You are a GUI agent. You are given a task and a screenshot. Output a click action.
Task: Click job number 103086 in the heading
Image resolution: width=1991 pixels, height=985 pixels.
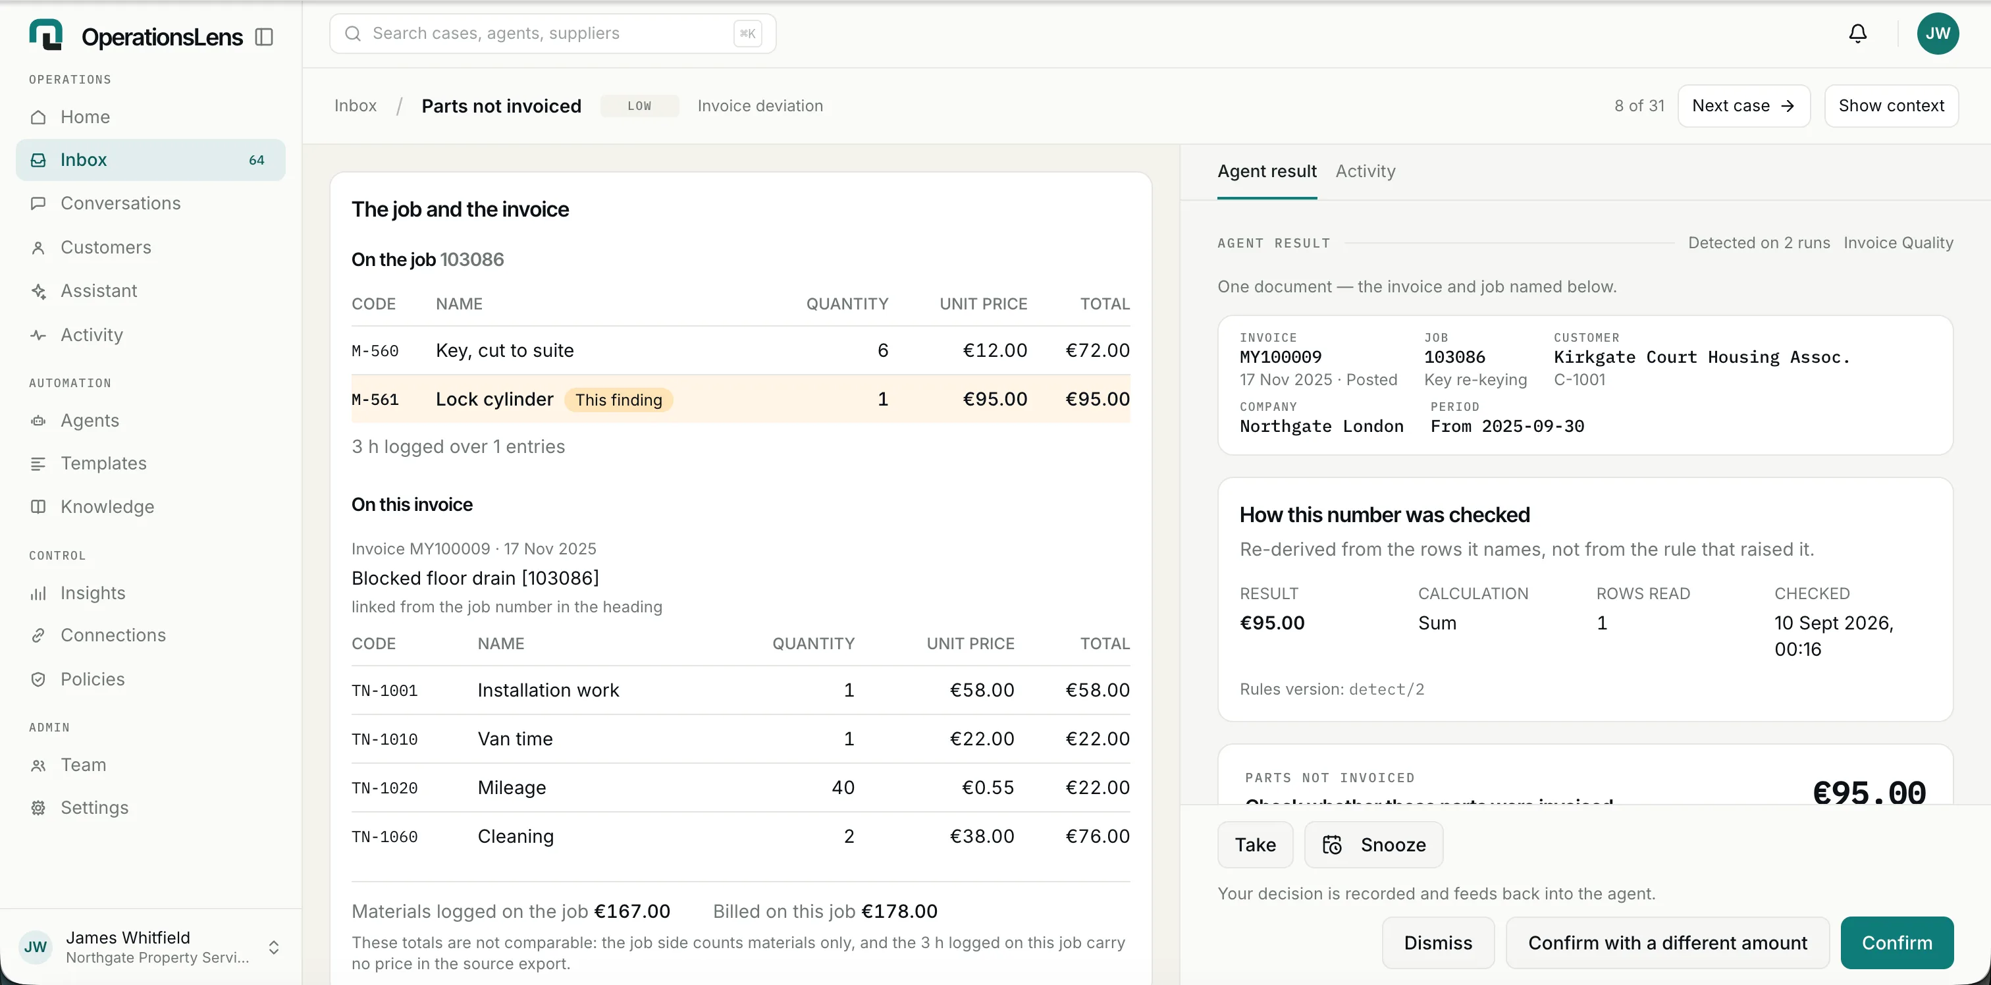[x=471, y=259]
